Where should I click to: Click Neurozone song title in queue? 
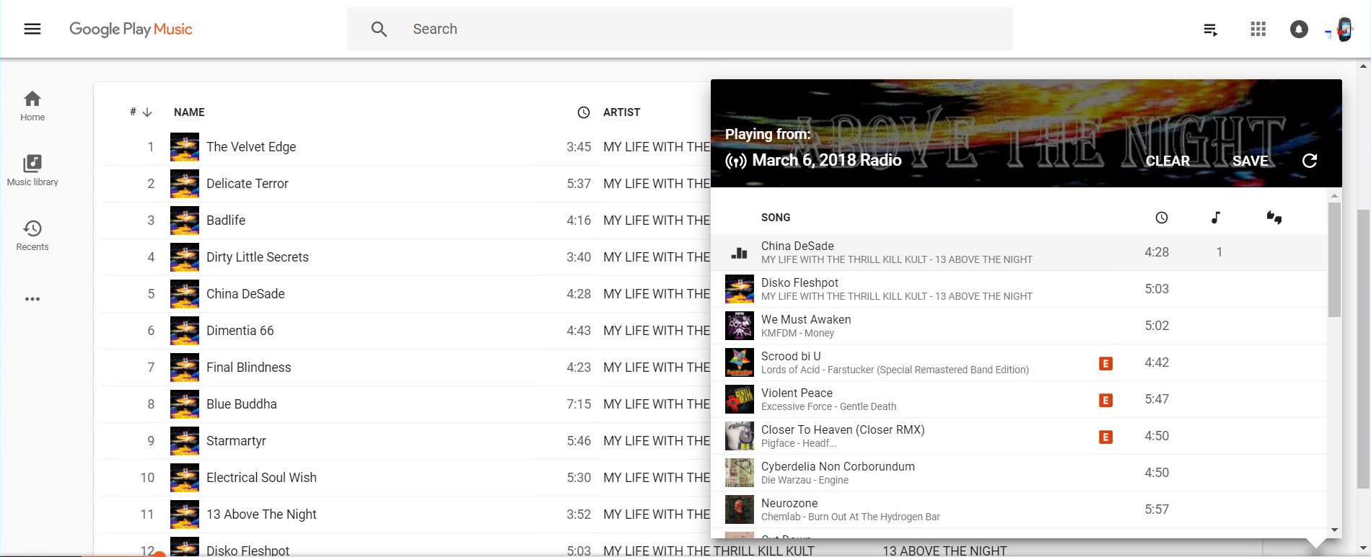789,503
